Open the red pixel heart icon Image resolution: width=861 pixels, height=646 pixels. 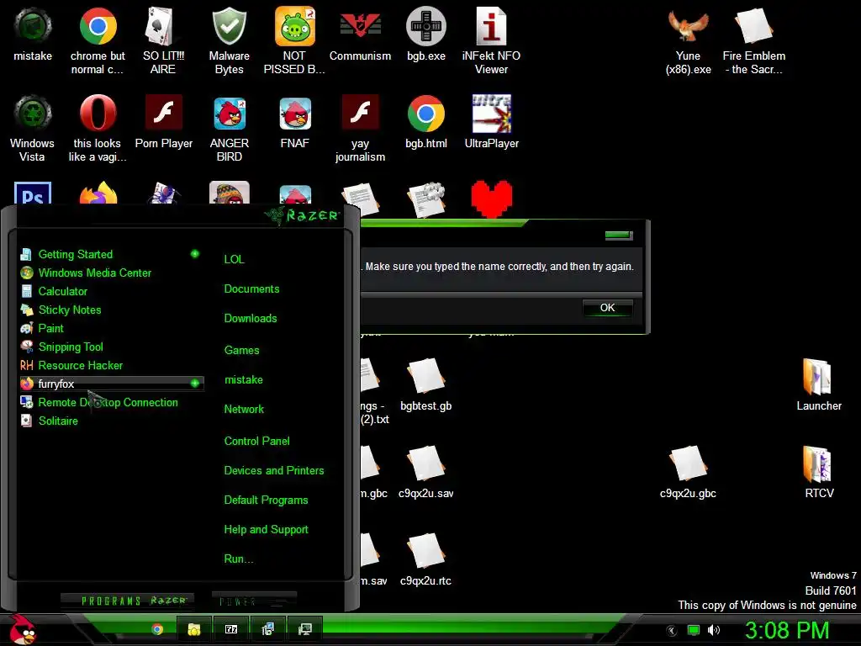click(x=491, y=199)
